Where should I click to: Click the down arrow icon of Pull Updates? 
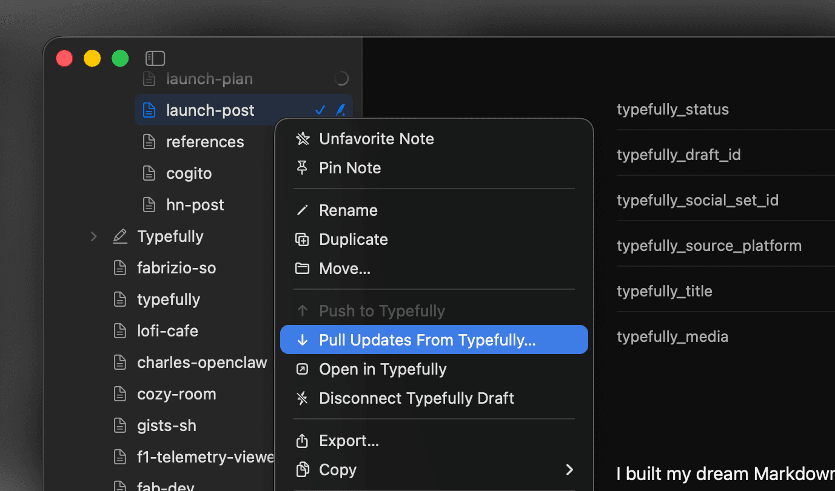[302, 340]
